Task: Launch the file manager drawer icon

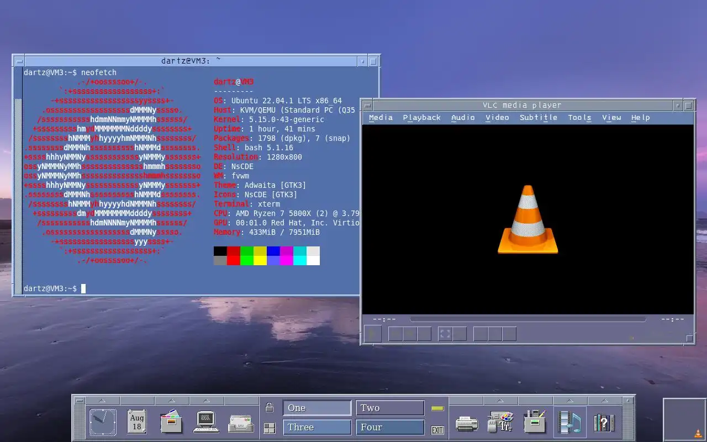Action: pos(171,423)
